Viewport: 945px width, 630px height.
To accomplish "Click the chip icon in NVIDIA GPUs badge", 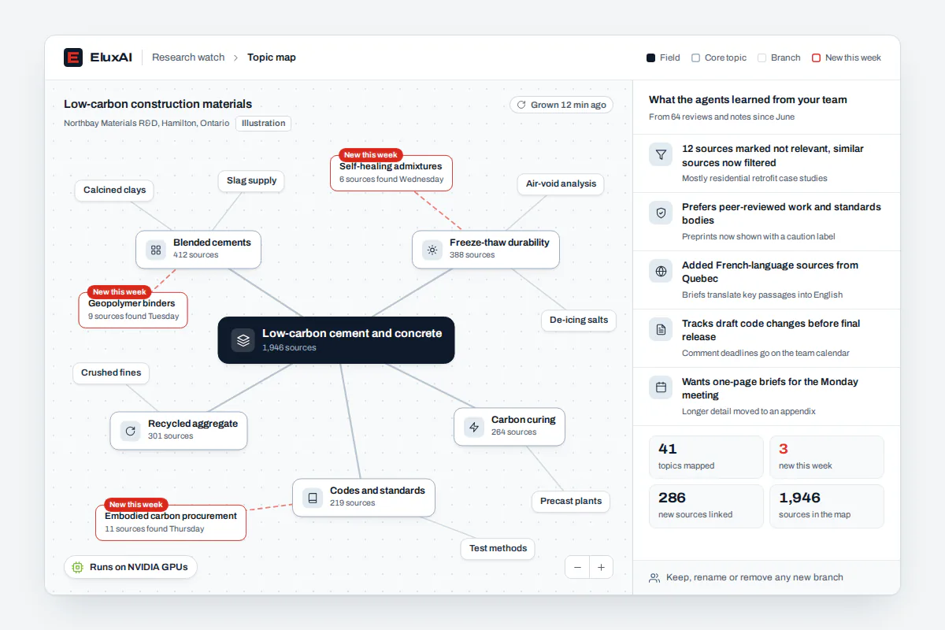I will (77, 567).
